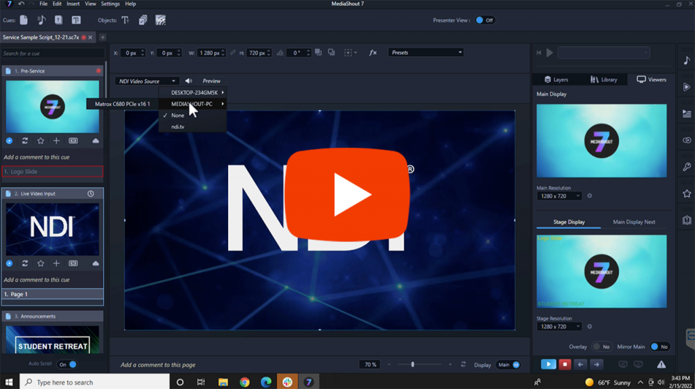Click the W width stepper arrows
The image size is (695, 389).
tap(223, 53)
